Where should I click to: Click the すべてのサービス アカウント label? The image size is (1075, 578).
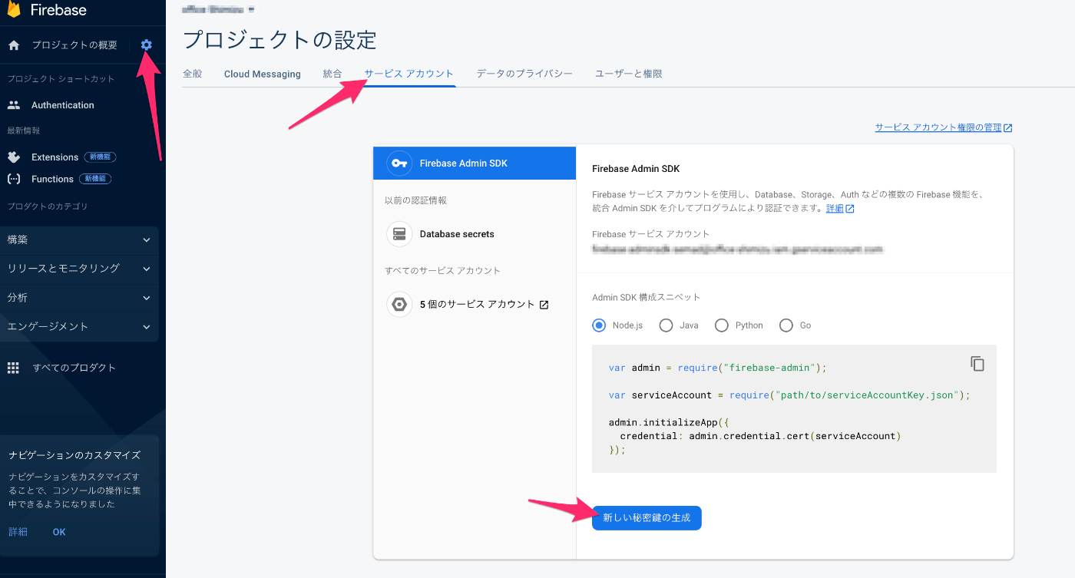(442, 271)
